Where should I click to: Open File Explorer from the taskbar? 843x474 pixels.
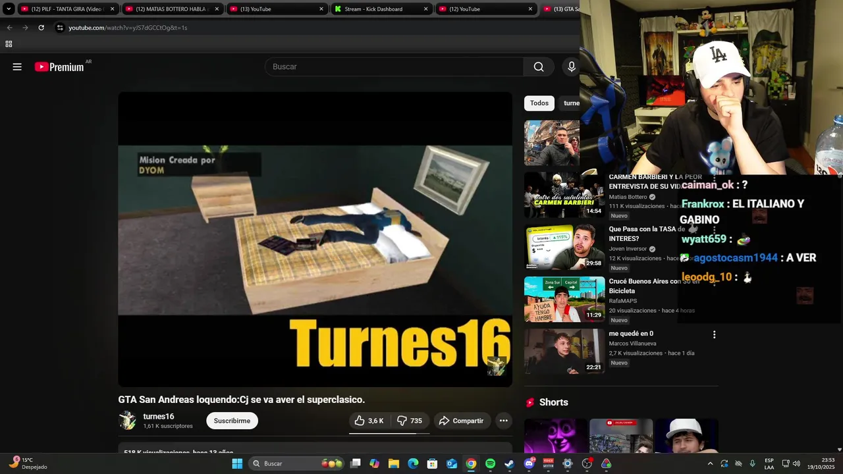pyautogui.click(x=393, y=463)
